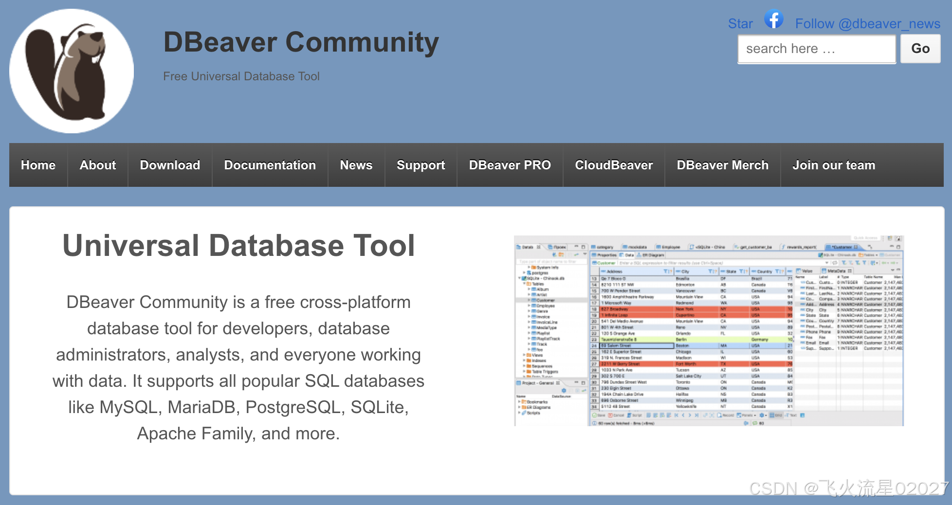
Task: Follow @dbeaver_news link
Action: point(867,23)
